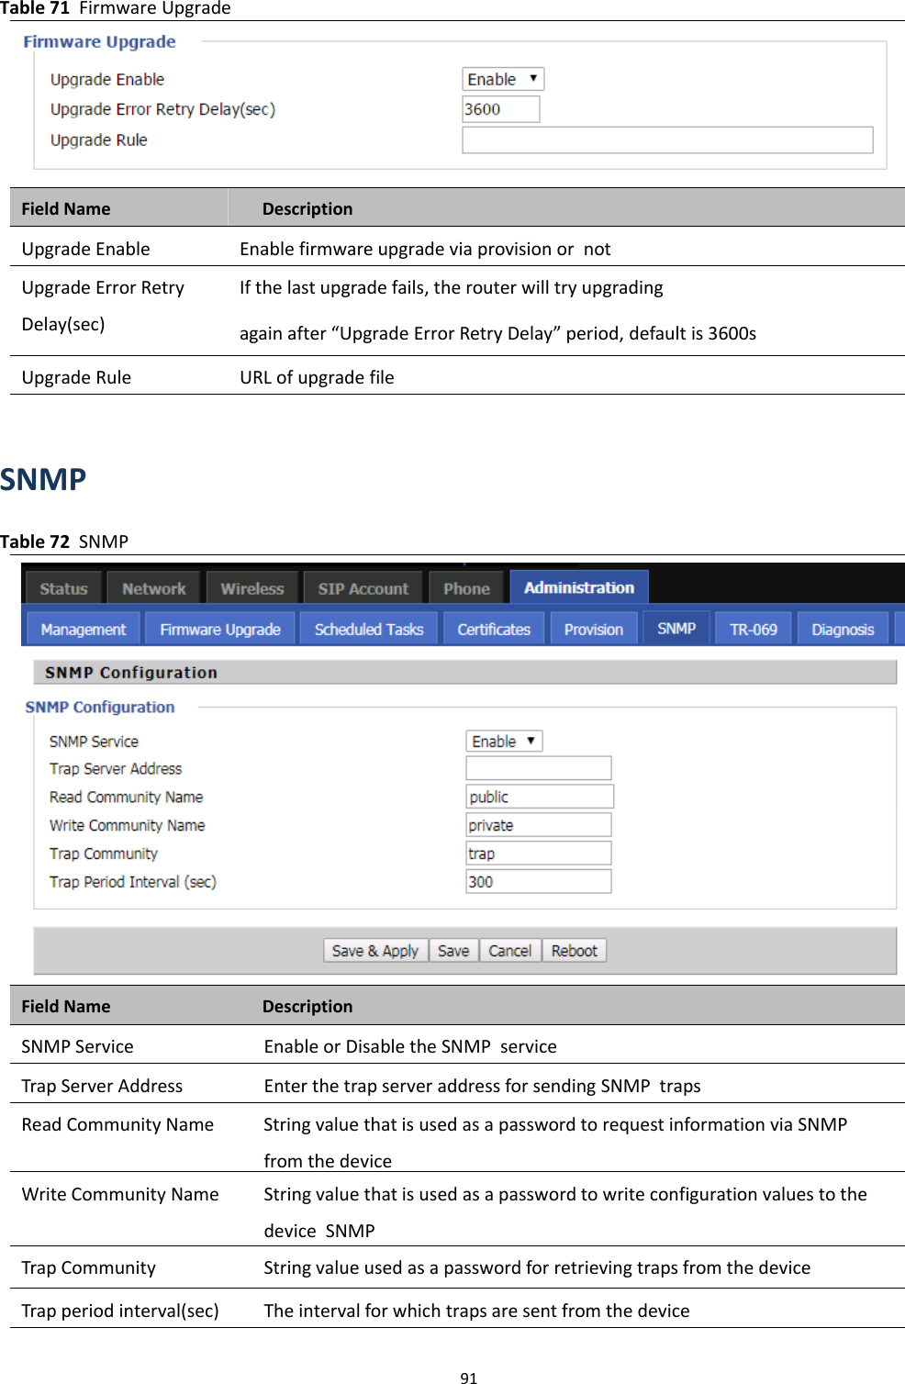Switch to Firmware Upgrade settings
The image size is (905, 1384).
click(220, 629)
